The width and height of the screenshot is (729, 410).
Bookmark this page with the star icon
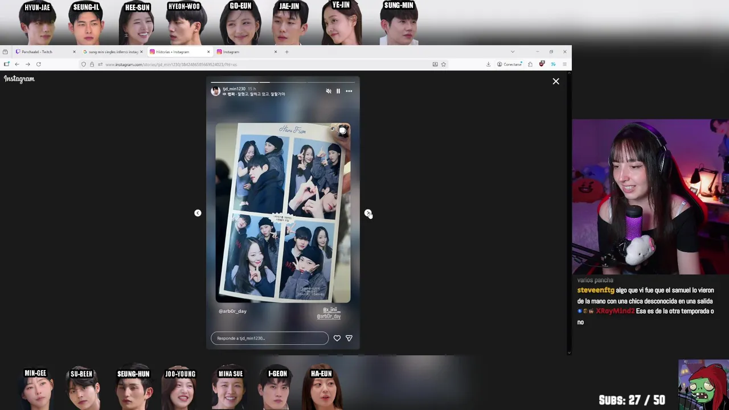click(444, 64)
